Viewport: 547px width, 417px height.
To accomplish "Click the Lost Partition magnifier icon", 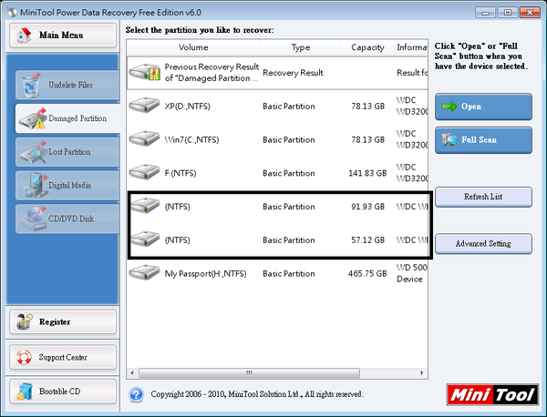I will coord(33,152).
